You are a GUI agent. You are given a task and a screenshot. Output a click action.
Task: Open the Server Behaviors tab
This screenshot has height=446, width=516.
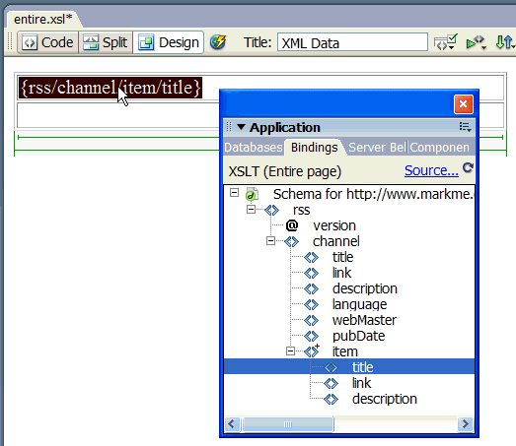[x=378, y=148]
